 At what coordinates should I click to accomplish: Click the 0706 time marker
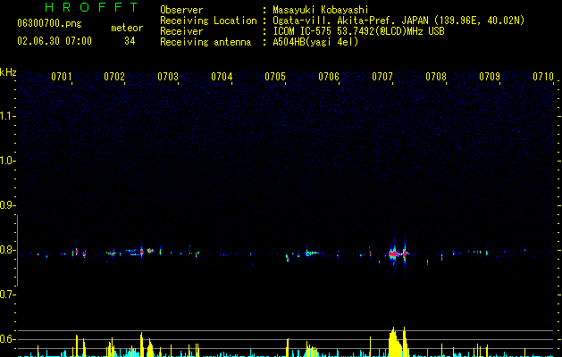tap(329, 77)
